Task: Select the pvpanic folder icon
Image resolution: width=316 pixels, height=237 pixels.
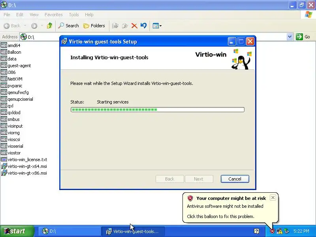Action: point(4,85)
